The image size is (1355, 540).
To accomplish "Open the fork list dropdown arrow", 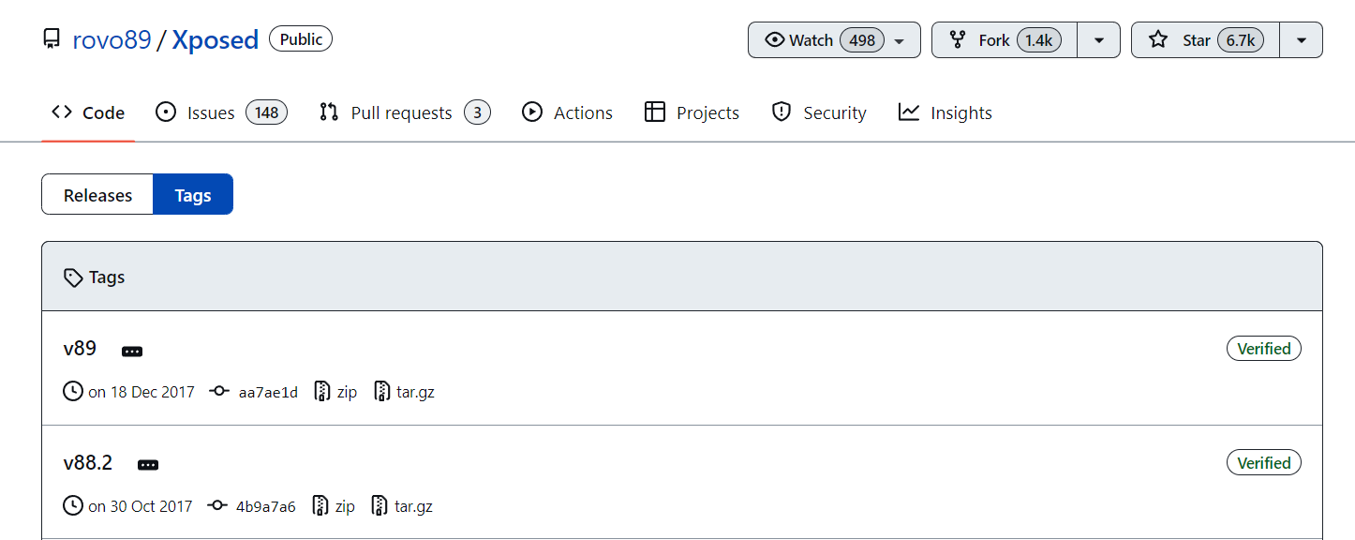I will coord(1099,40).
